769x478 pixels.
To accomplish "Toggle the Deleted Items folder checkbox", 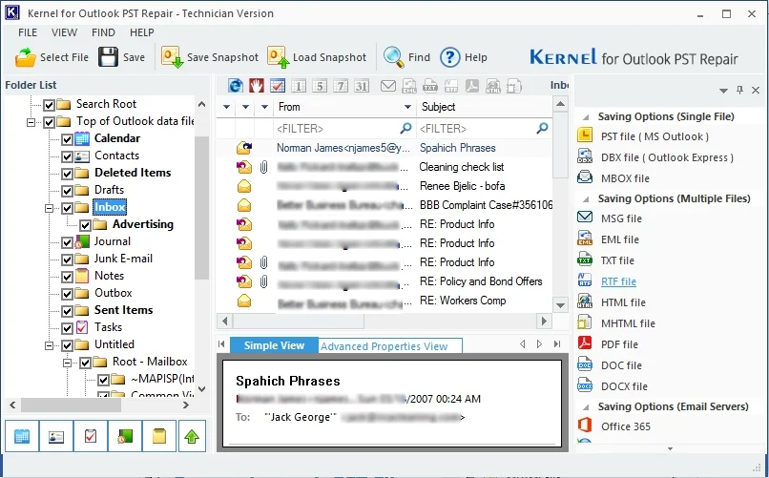I will click(67, 173).
